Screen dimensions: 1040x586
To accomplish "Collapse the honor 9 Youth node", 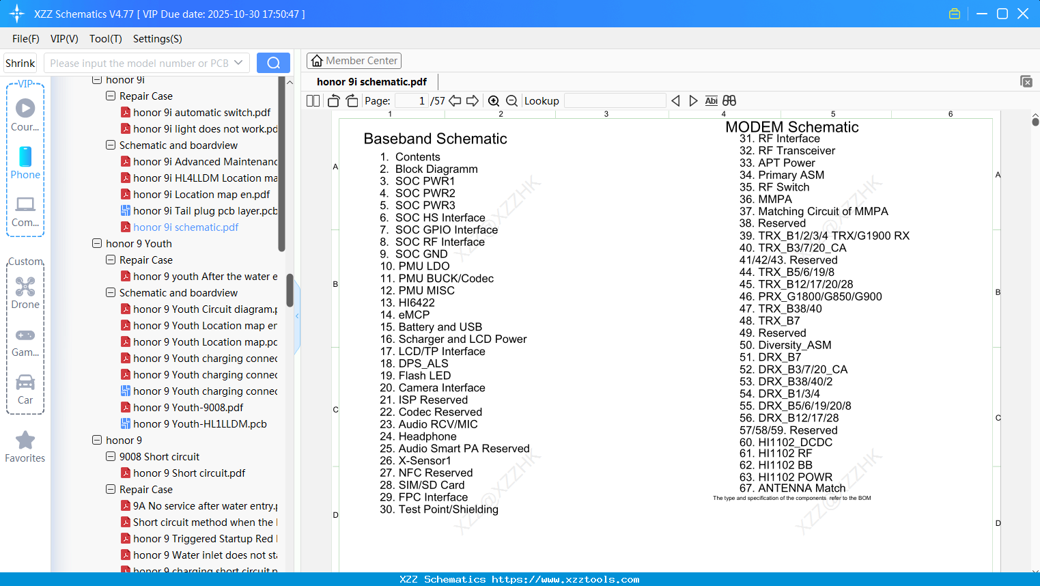I will pyautogui.click(x=97, y=244).
